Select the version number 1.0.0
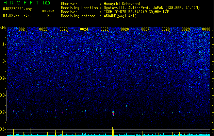Screen dimensions: 214x136 (x=46, y=3)
